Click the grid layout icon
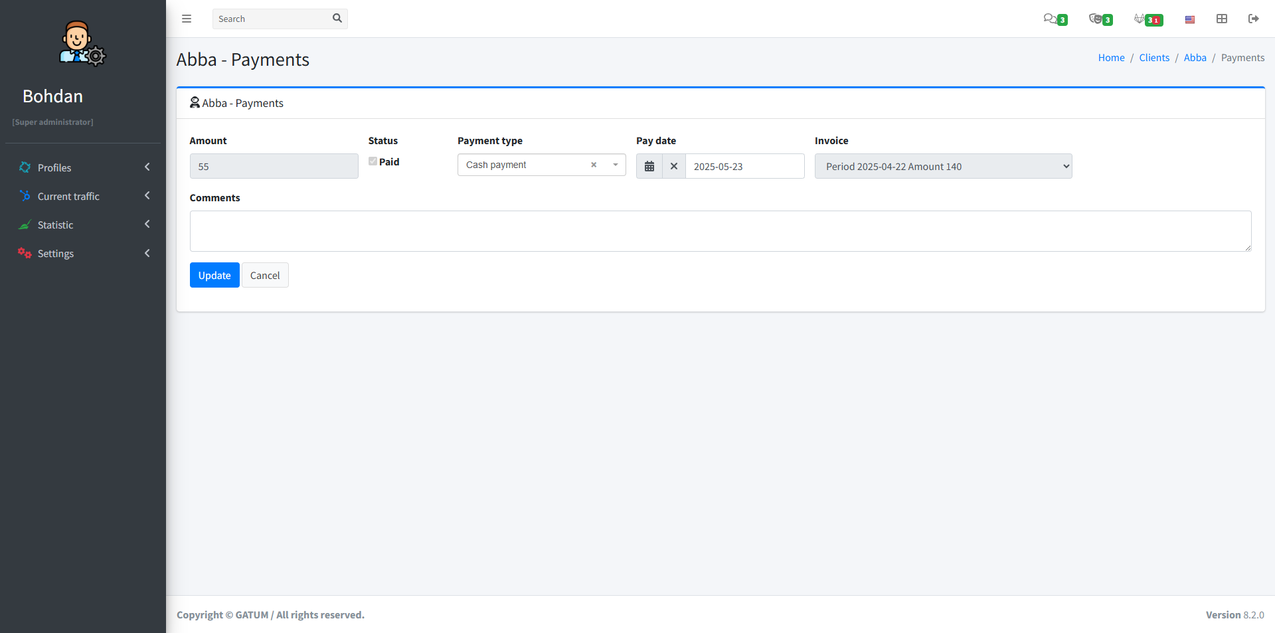 pos(1222,19)
